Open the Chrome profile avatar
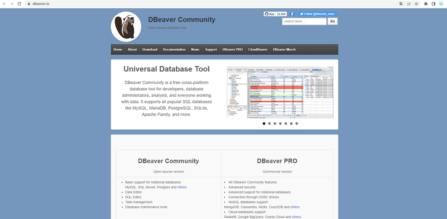Viewport: 447px width, 219px height. pos(441,4)
